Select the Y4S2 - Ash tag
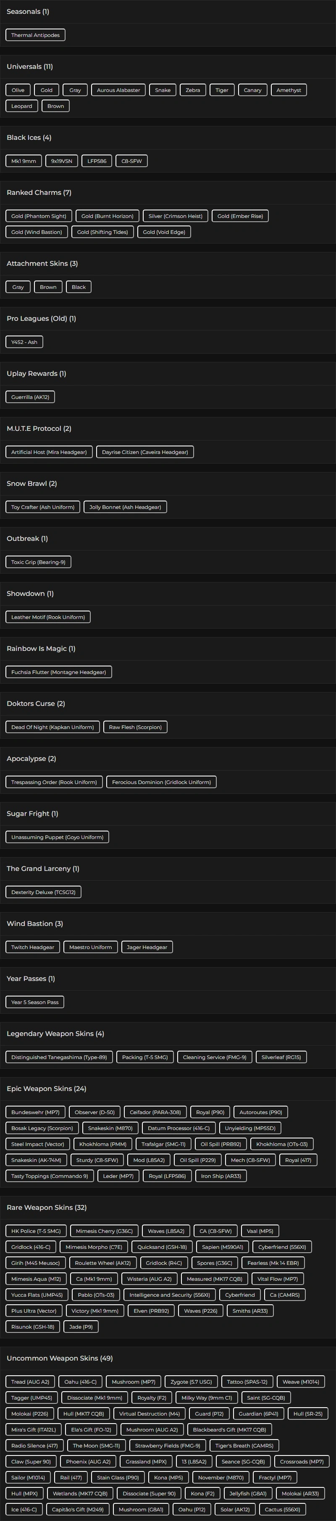Screen dimensions: 336x1521 (x=24, y=342)
